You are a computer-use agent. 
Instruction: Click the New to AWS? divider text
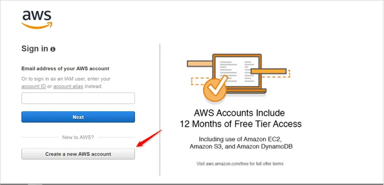point(78,137)
